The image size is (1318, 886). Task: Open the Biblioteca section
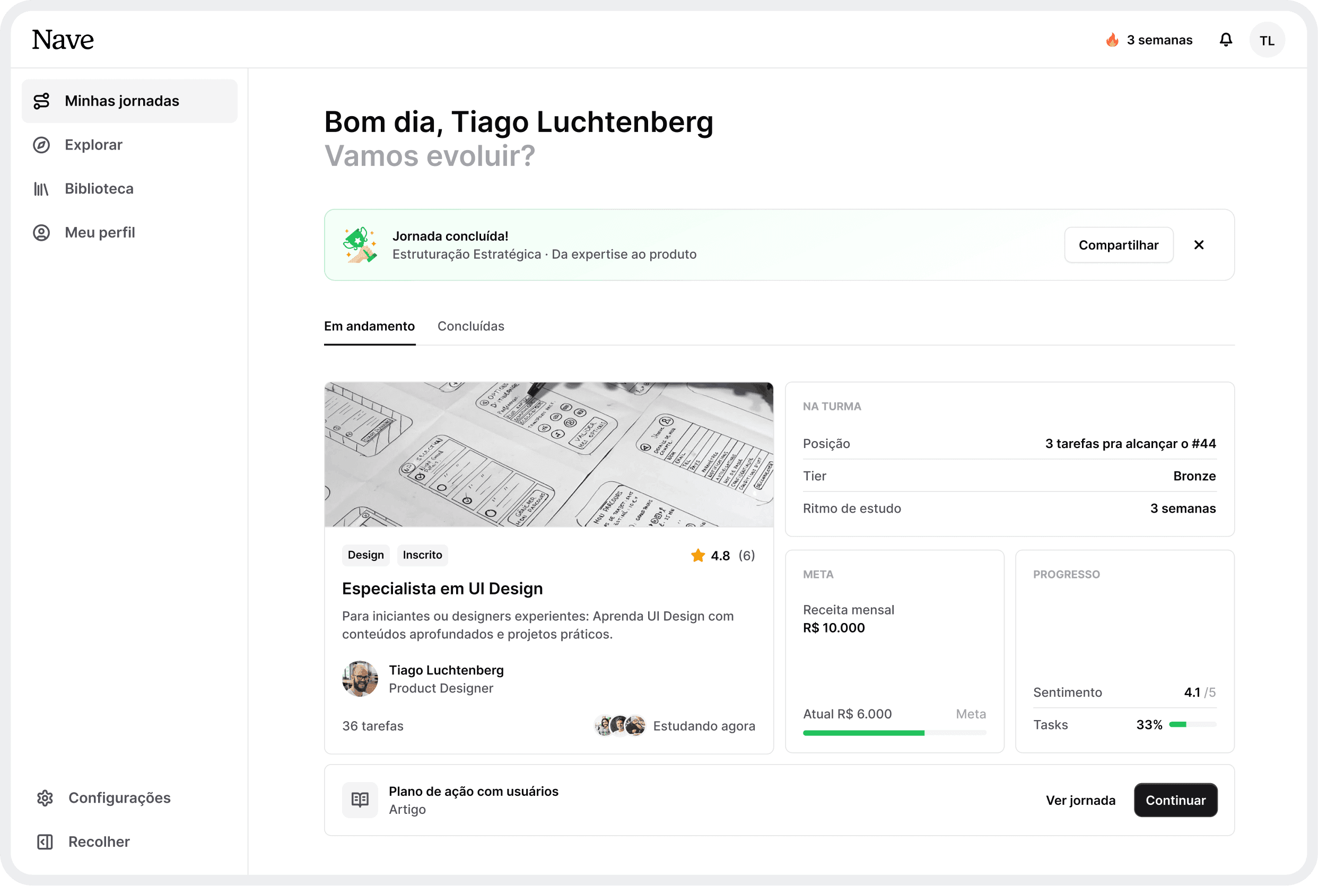point(99,188)
